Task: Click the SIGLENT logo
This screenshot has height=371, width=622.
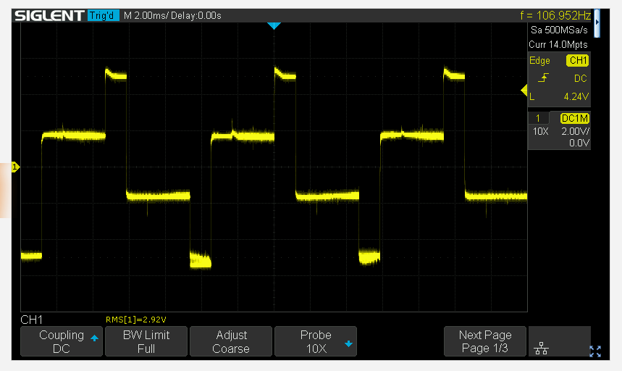Action: click(x=49, y=15)
